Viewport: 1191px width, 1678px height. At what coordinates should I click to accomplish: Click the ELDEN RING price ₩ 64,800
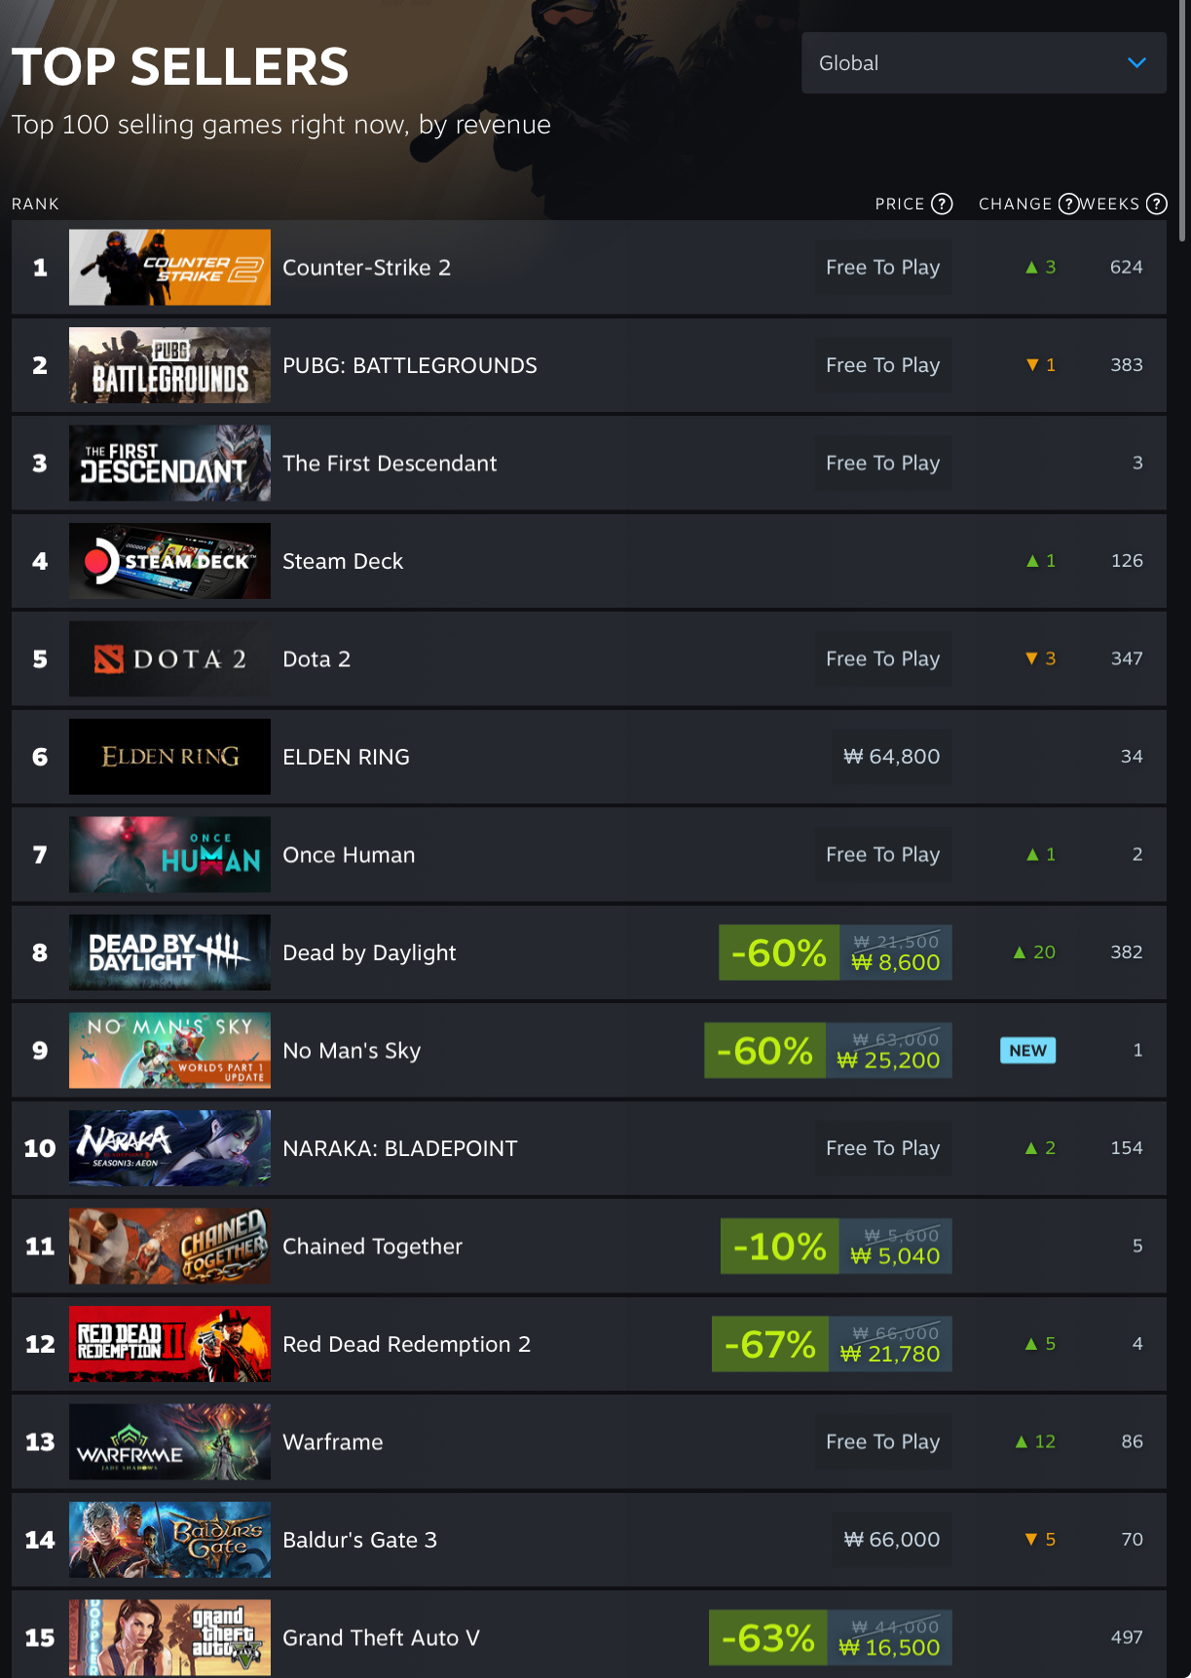(x=891, y=757)
